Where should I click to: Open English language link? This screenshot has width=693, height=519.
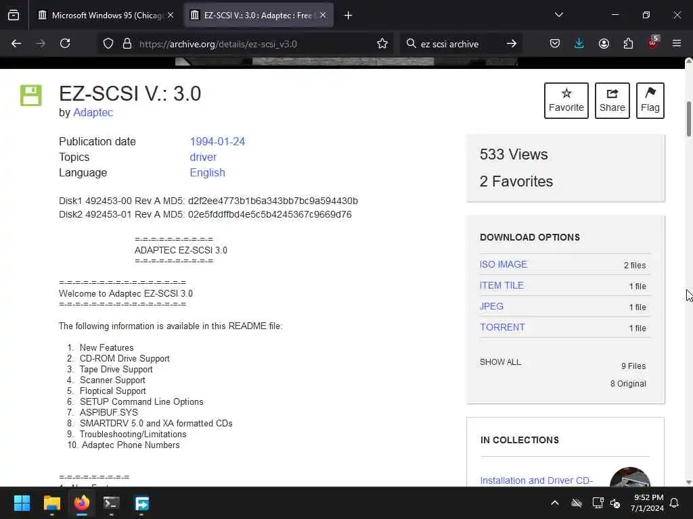point(207,172)
